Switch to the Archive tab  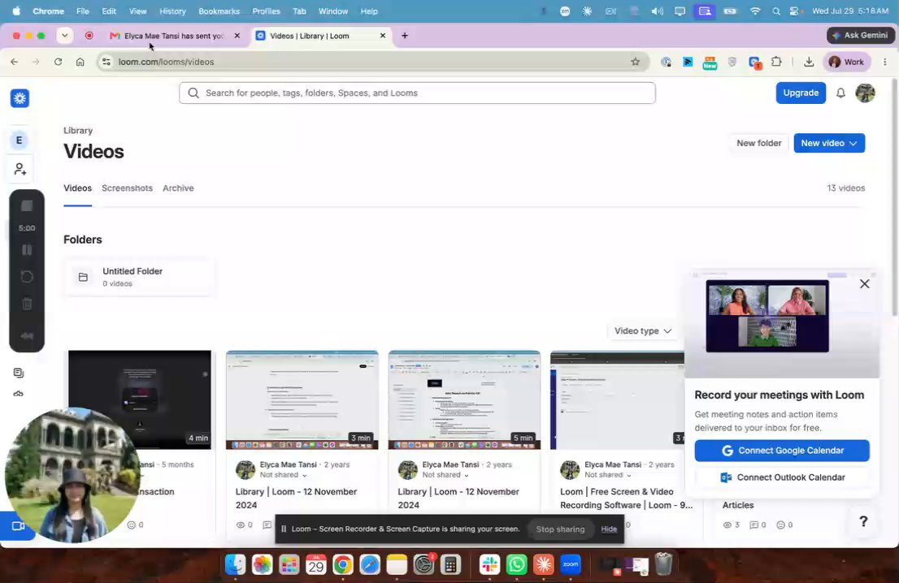click(178, 188)
